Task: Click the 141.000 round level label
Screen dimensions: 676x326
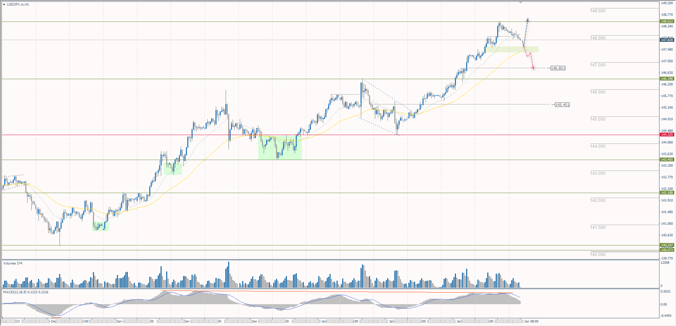Action: (598, 228)
